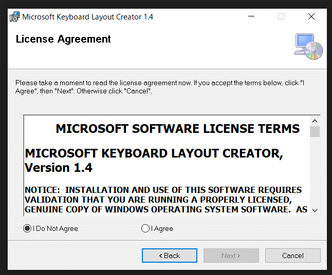The height and width of the screenshot is (275, 332).
Task: Click the "MICROSOFT KEYBOARD LAYOUT CREATOR," heading line
Action: pyautogui.click(x=154, y=153)
